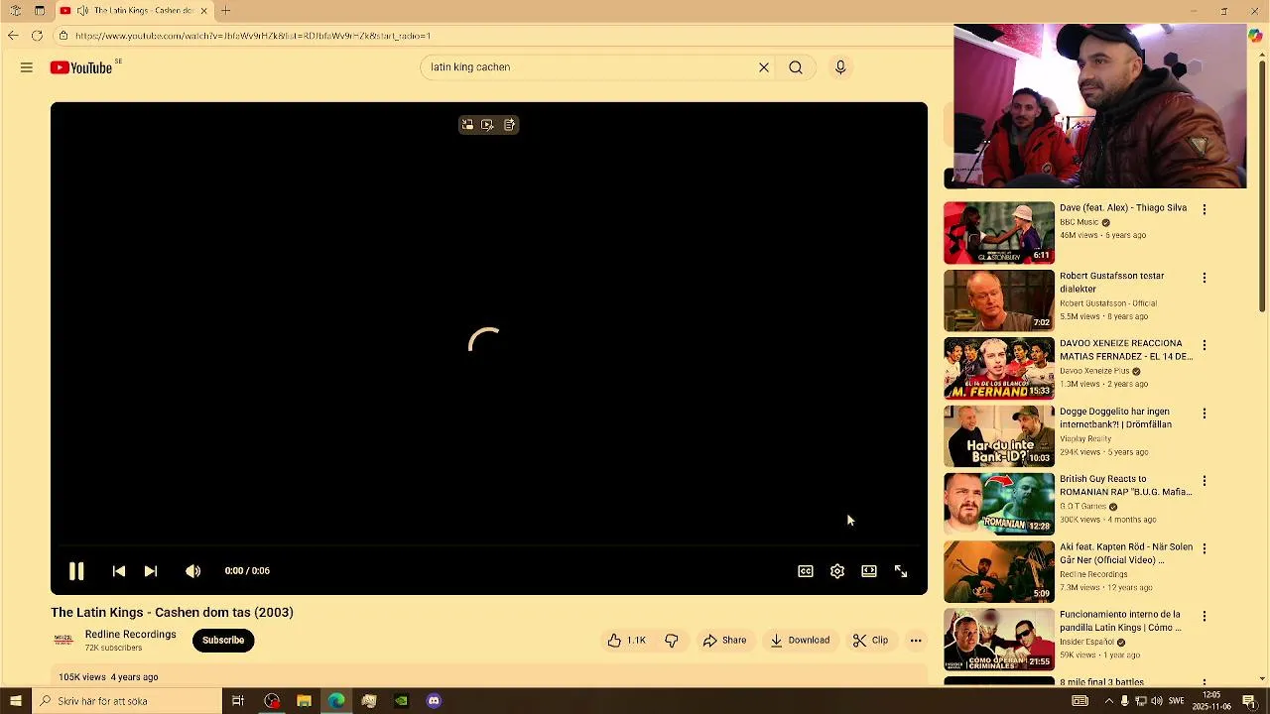
Task: Open the NVIDIA app on taskbar
Action: point(401,701)
